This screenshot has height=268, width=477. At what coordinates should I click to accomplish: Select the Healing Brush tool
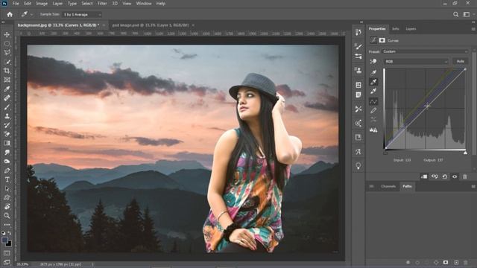(x=7, y=98)
